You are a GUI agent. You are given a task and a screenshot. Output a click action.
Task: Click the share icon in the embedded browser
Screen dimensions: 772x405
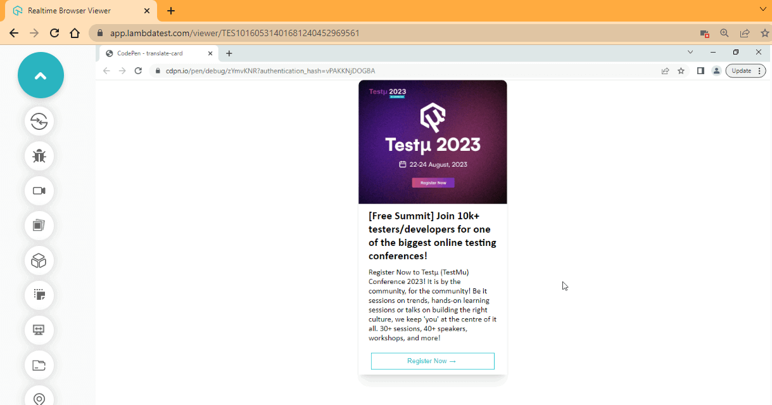(x=665, y=70)
